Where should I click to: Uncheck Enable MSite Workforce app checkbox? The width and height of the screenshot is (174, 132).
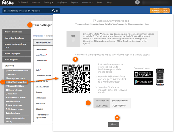pos(94,21)
